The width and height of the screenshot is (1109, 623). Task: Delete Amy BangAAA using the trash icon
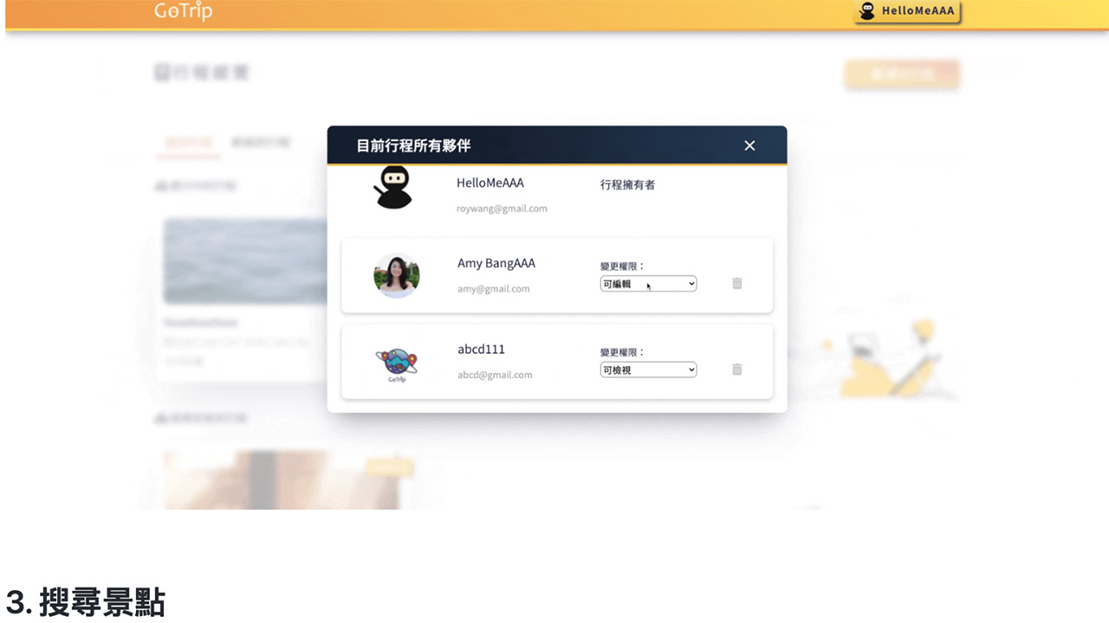737,283
